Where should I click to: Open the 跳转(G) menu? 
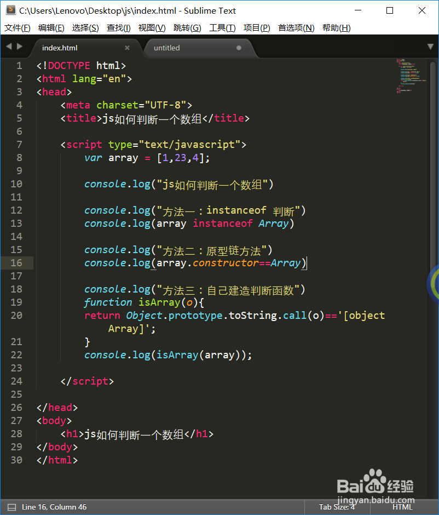click(x=187, y=28)
